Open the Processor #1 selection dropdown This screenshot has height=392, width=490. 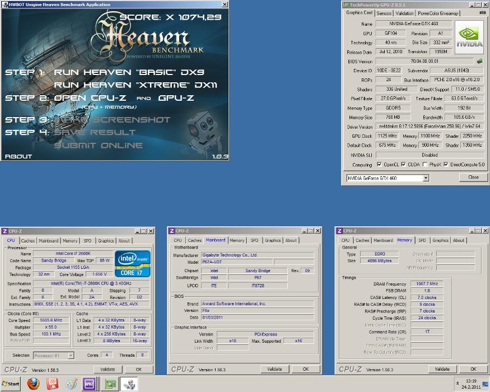(71, 356)
